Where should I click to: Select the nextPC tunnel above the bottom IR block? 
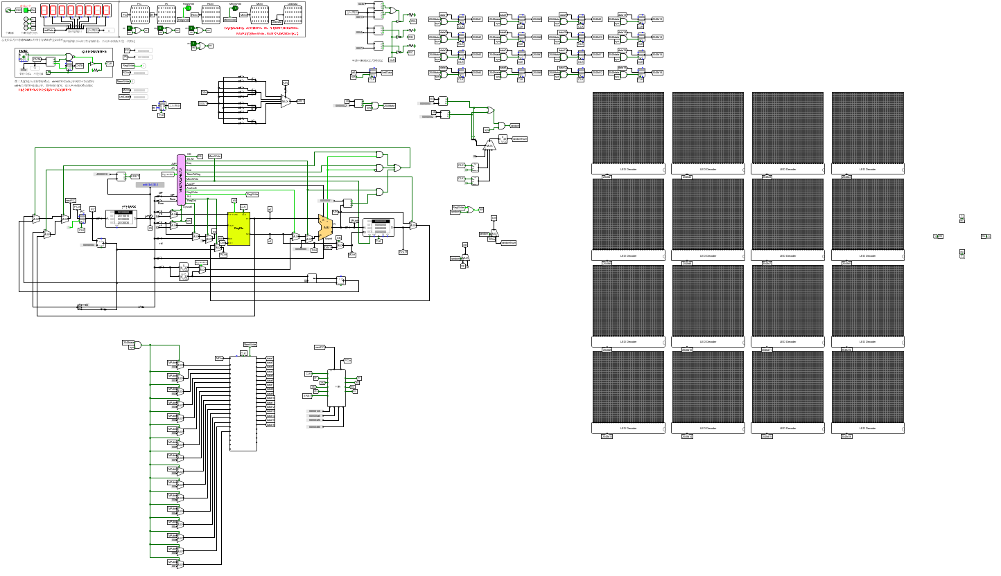click(x=320, y=348)
